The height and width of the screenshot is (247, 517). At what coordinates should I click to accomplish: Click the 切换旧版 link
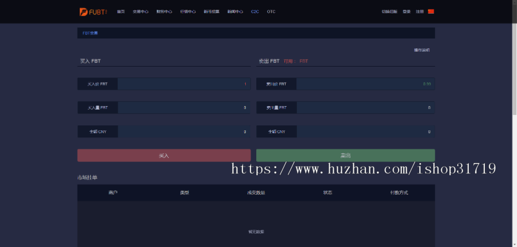[389, 11]
